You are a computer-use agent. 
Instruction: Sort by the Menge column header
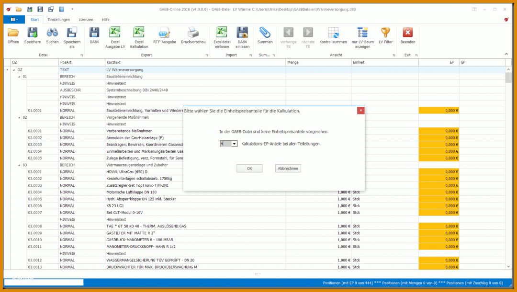coord(318,62)
